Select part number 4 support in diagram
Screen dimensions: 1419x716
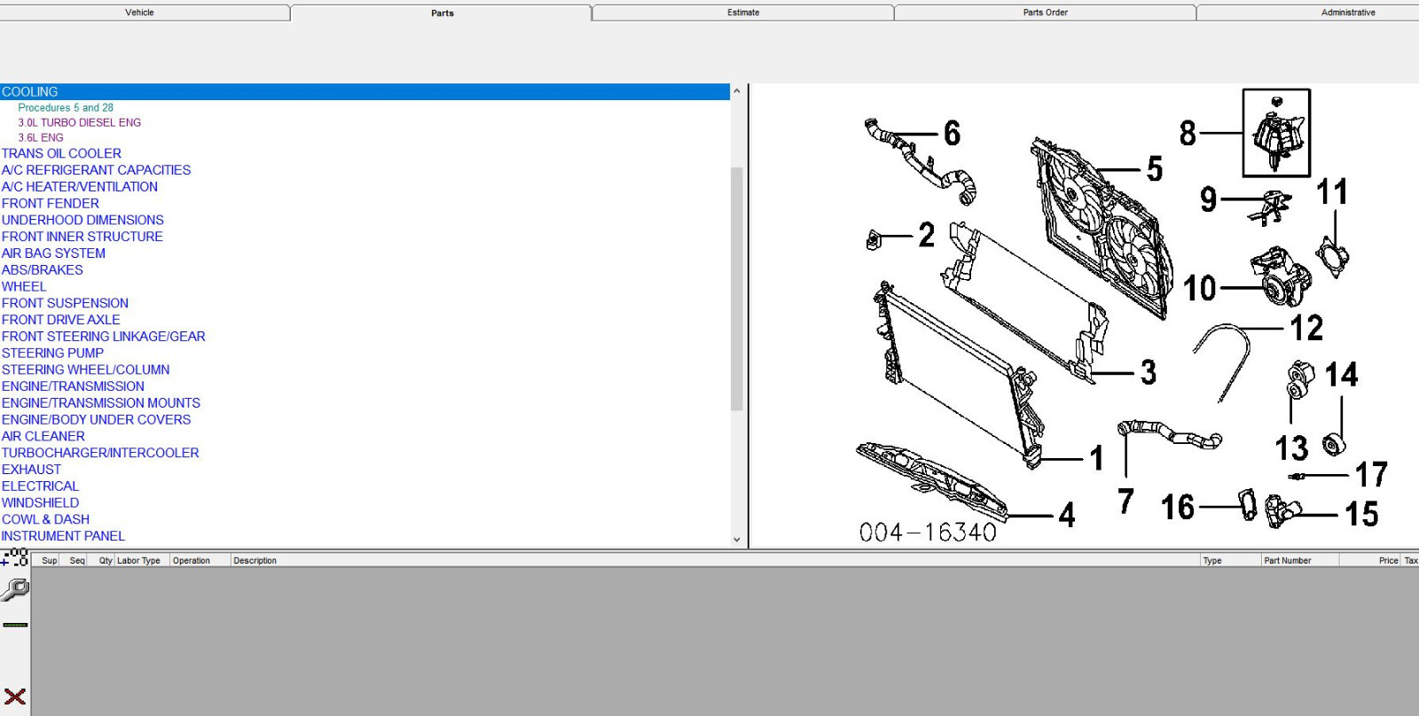1067,515
